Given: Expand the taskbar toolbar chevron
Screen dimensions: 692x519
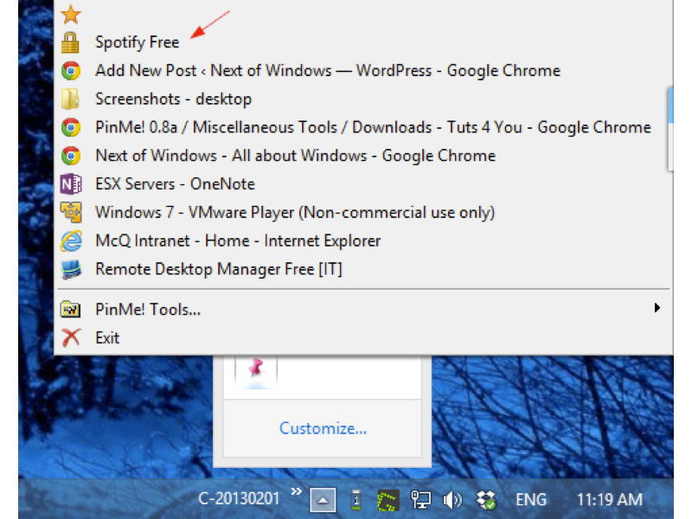Looking at the screenshot, I should [297, 491].
